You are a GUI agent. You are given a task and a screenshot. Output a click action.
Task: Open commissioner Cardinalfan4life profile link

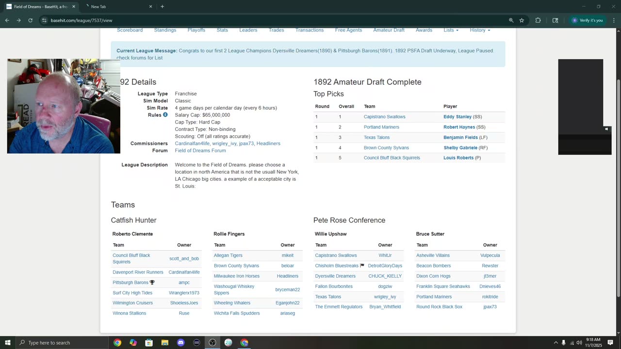pos(192,143)
